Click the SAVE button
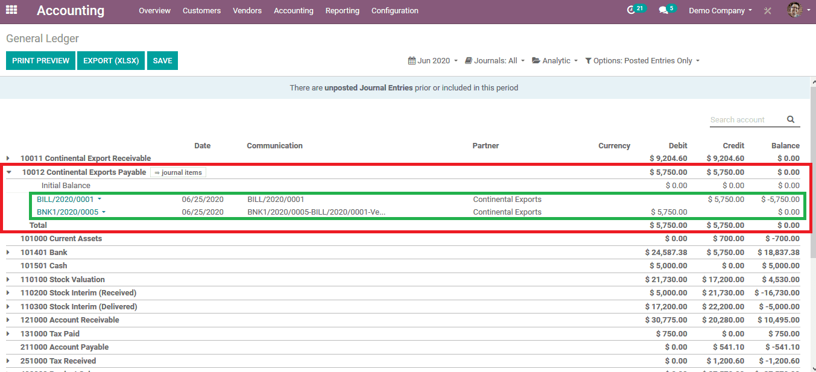The image size is (816, 372). click(162, 61)
